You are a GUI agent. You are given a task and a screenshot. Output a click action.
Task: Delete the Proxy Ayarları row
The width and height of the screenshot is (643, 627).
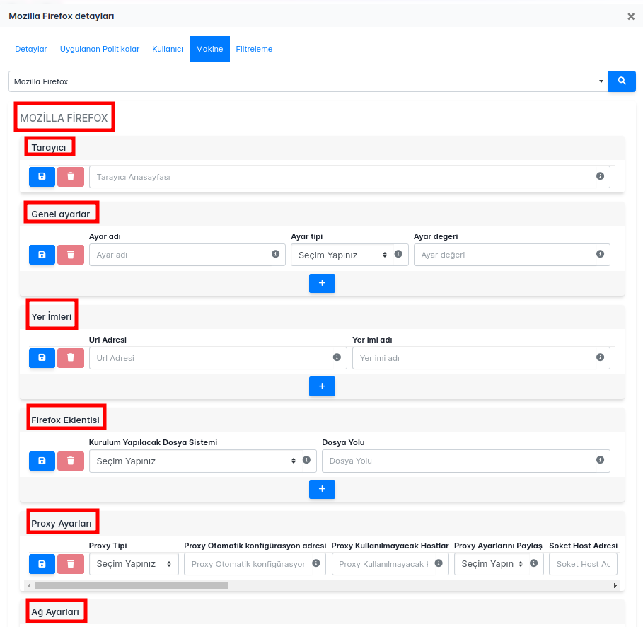[x=71, y=564]
